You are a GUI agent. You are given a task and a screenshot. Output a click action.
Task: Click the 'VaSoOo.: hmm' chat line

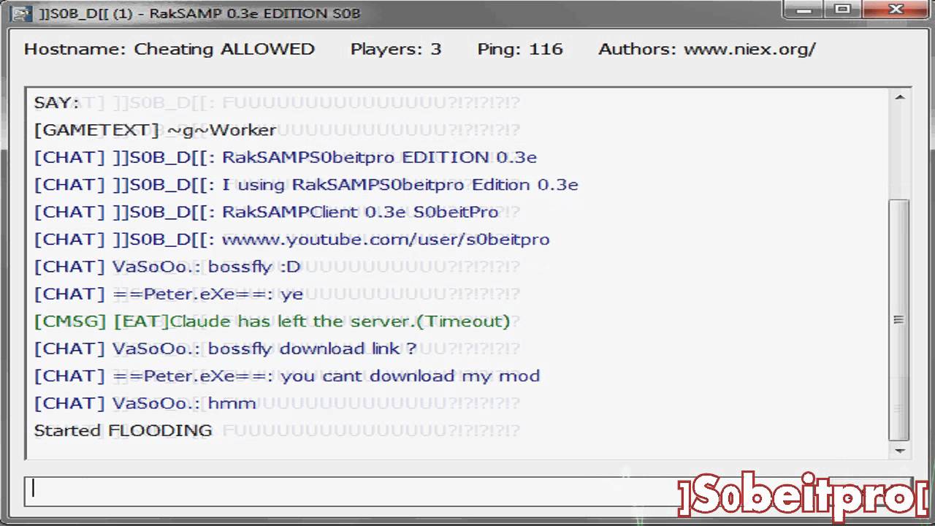[x=145, y=403]
